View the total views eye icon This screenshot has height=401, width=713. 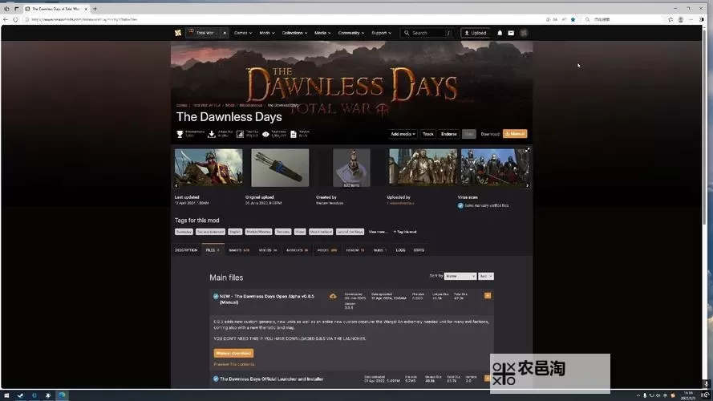[x=265, y=134]
